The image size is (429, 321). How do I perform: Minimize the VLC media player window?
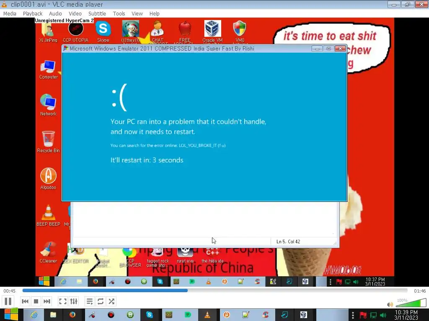394,4
